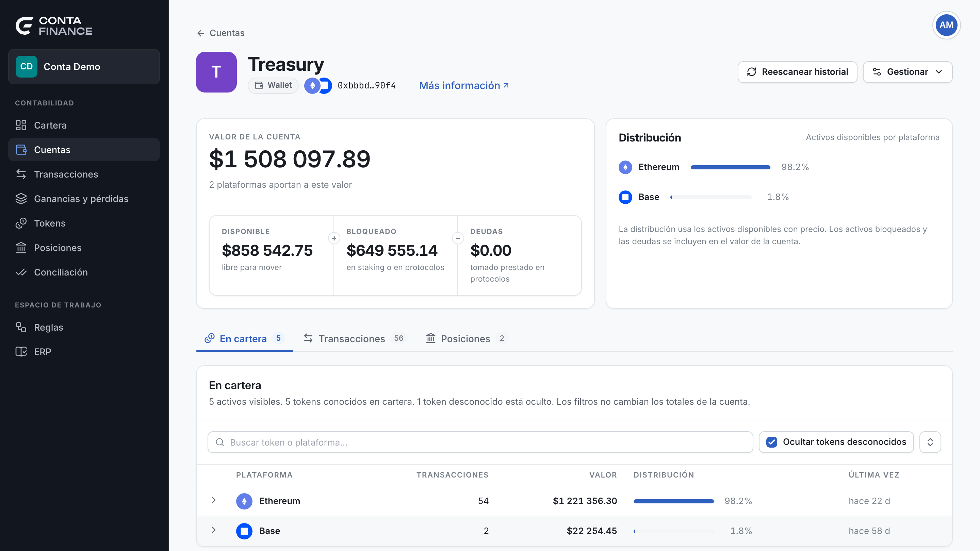Open the Más información link

pyautogui.click(x=464, y=86)
